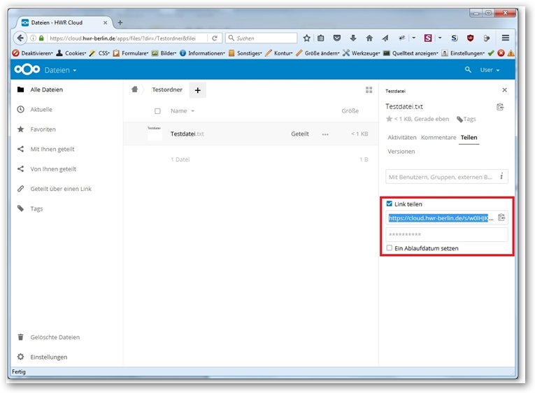
Task: Open Favoriten in sidebar
Action: tap(43, 129)
